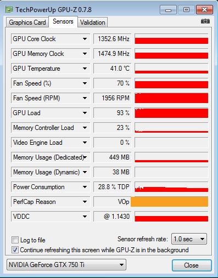Click the orange PerfCap Reason bar

coord(170,202)
